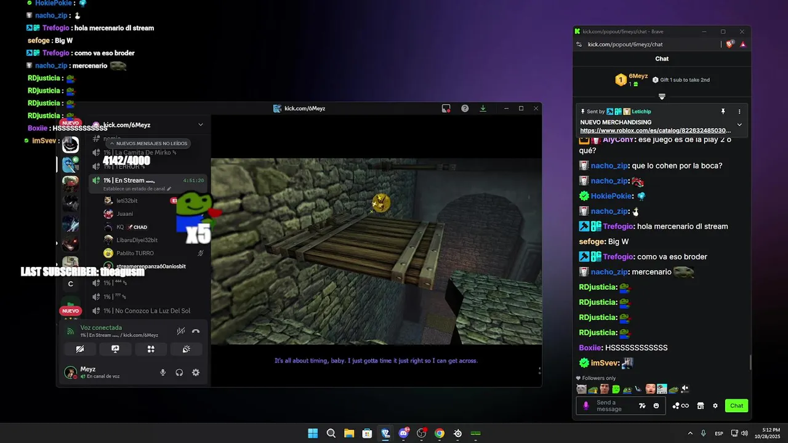Open Discord help question icon
This screenshot has width=788, height=443.
coord(465,108)
